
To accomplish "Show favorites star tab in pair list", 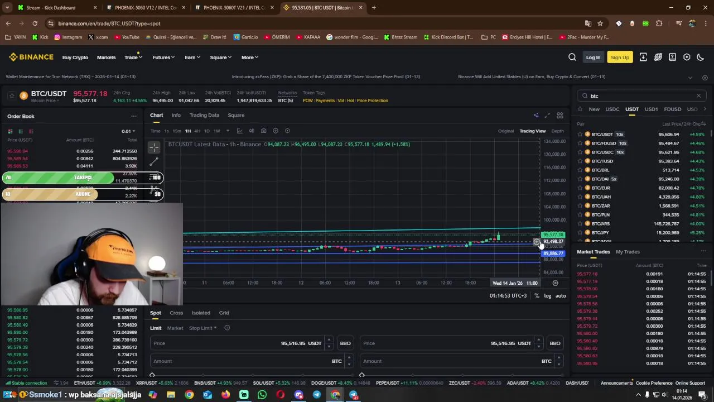I will click(580, 109).
